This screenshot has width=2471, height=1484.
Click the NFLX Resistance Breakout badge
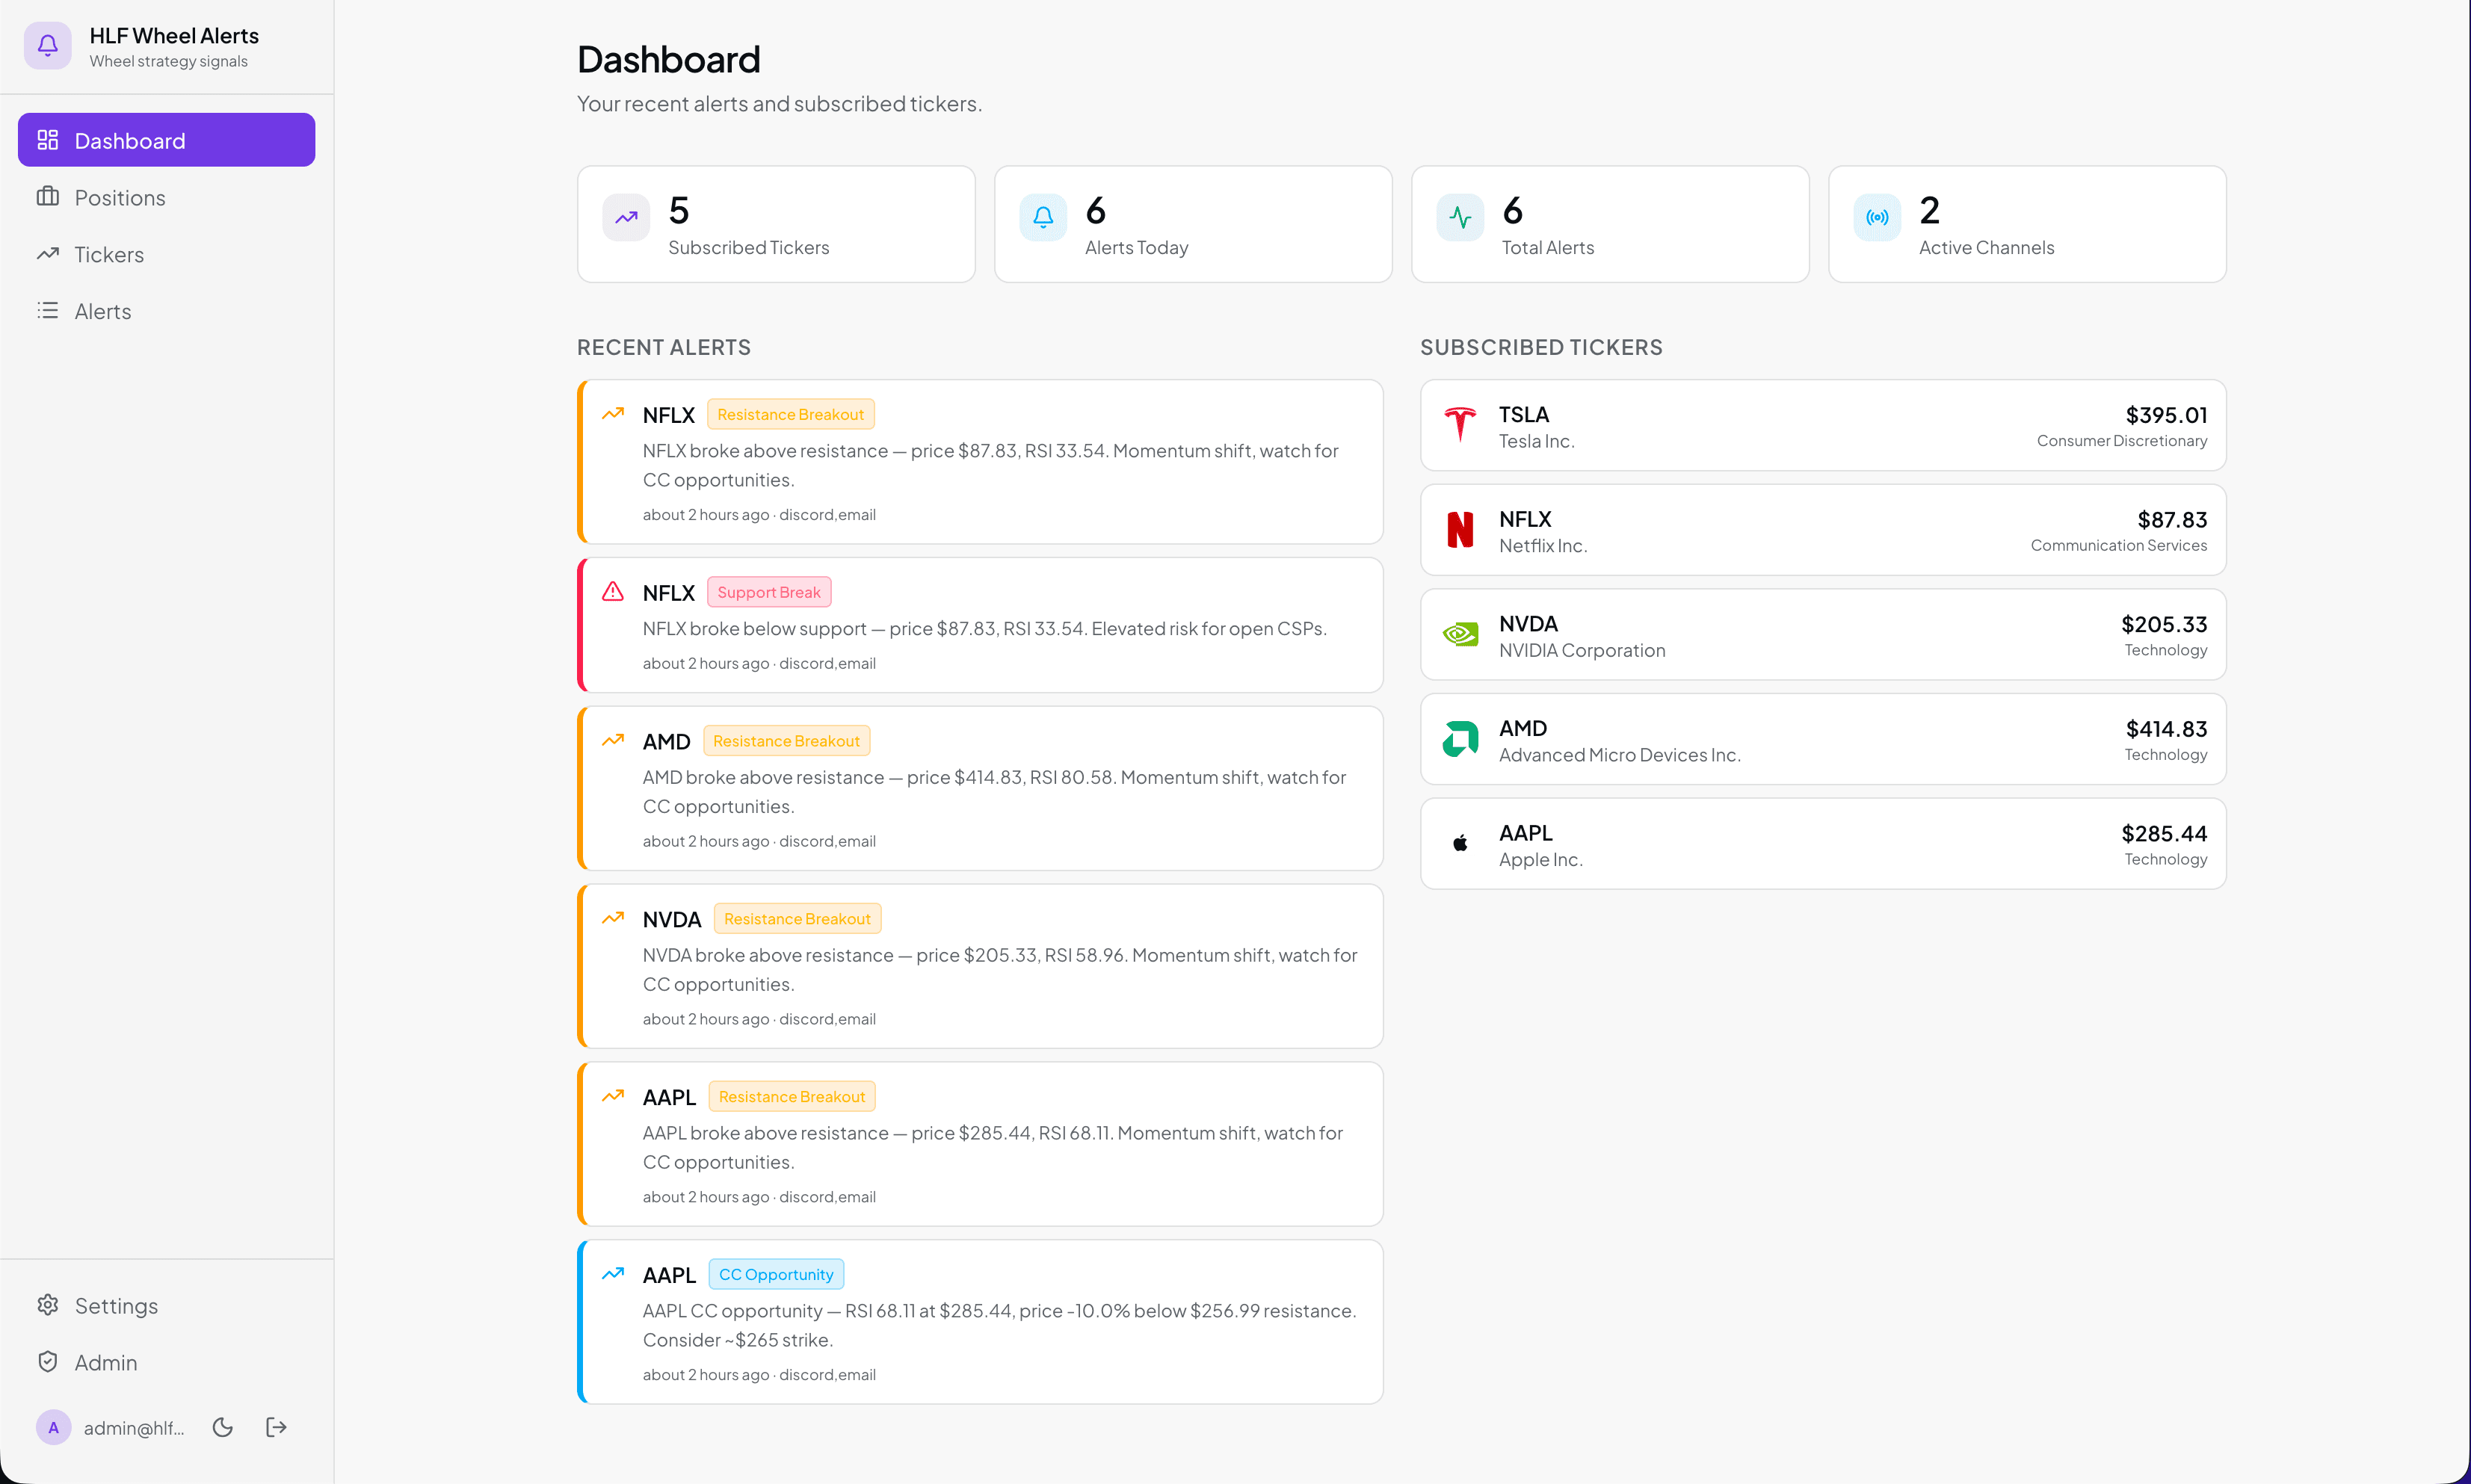[790, 414]
